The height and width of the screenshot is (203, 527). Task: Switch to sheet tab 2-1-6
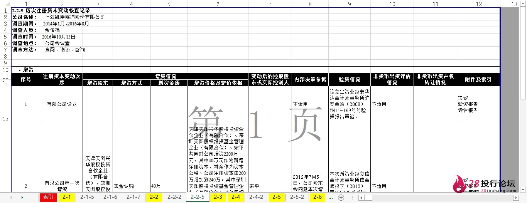pyautogui.click(x=110, y=197)
